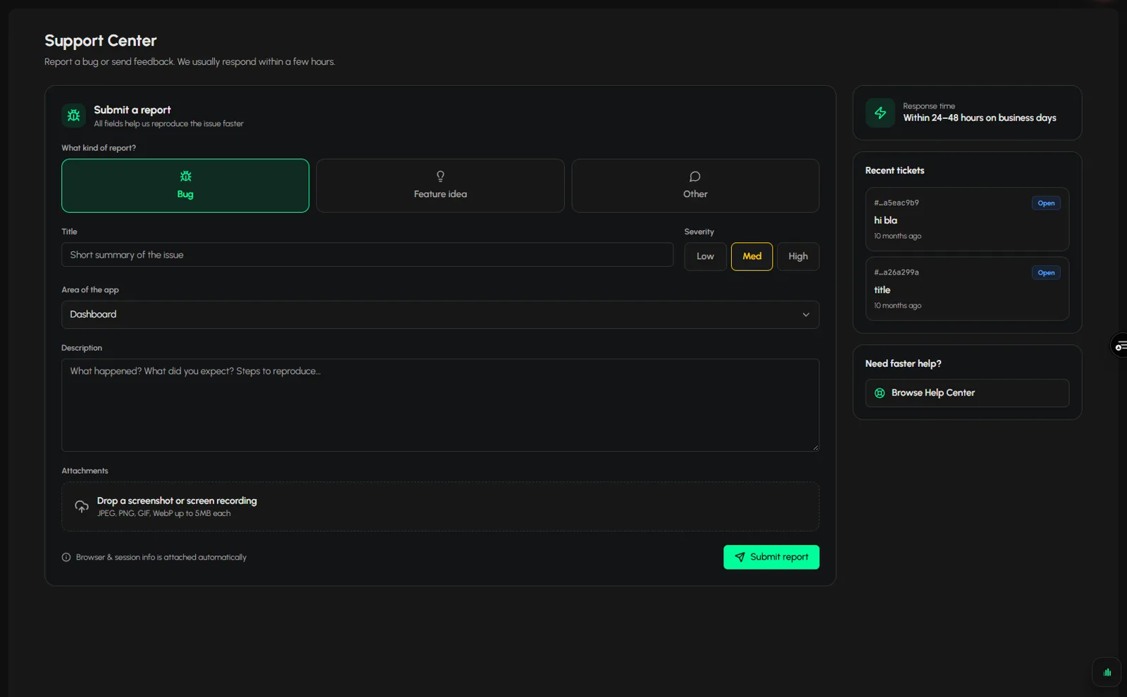
Task: Click Browse Help Center button
Action: click(x=967, y=393)
